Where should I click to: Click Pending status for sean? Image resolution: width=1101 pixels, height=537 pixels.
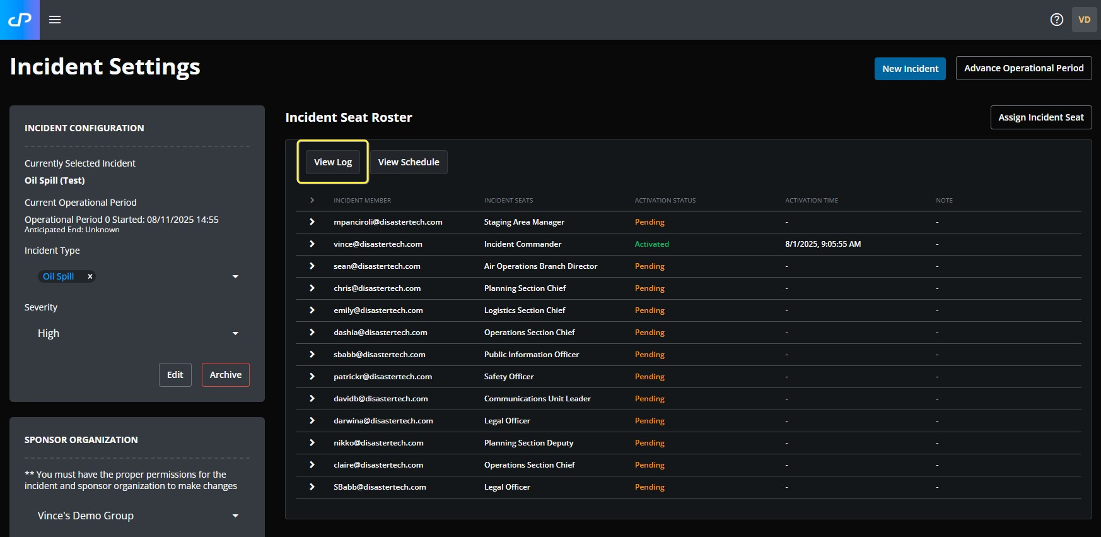pyautogui.click(x=650, y=266)
